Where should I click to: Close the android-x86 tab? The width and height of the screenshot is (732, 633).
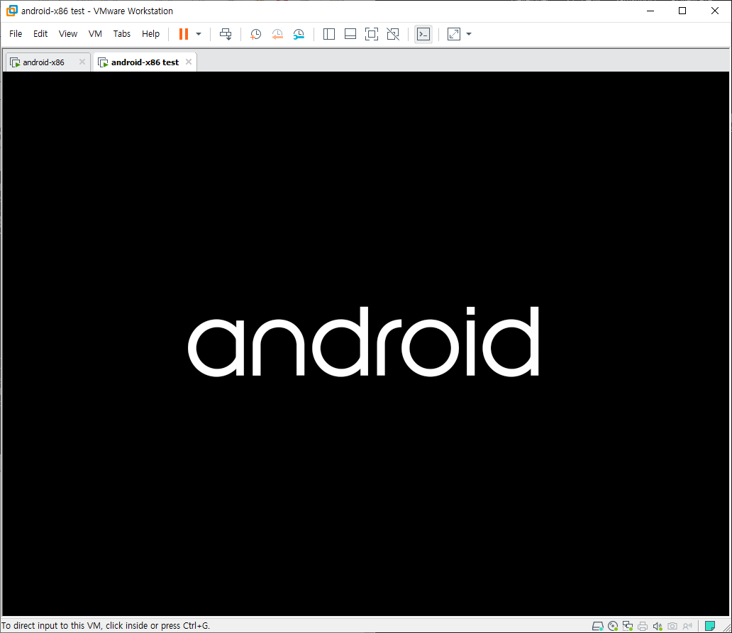[x=82, y=62]
